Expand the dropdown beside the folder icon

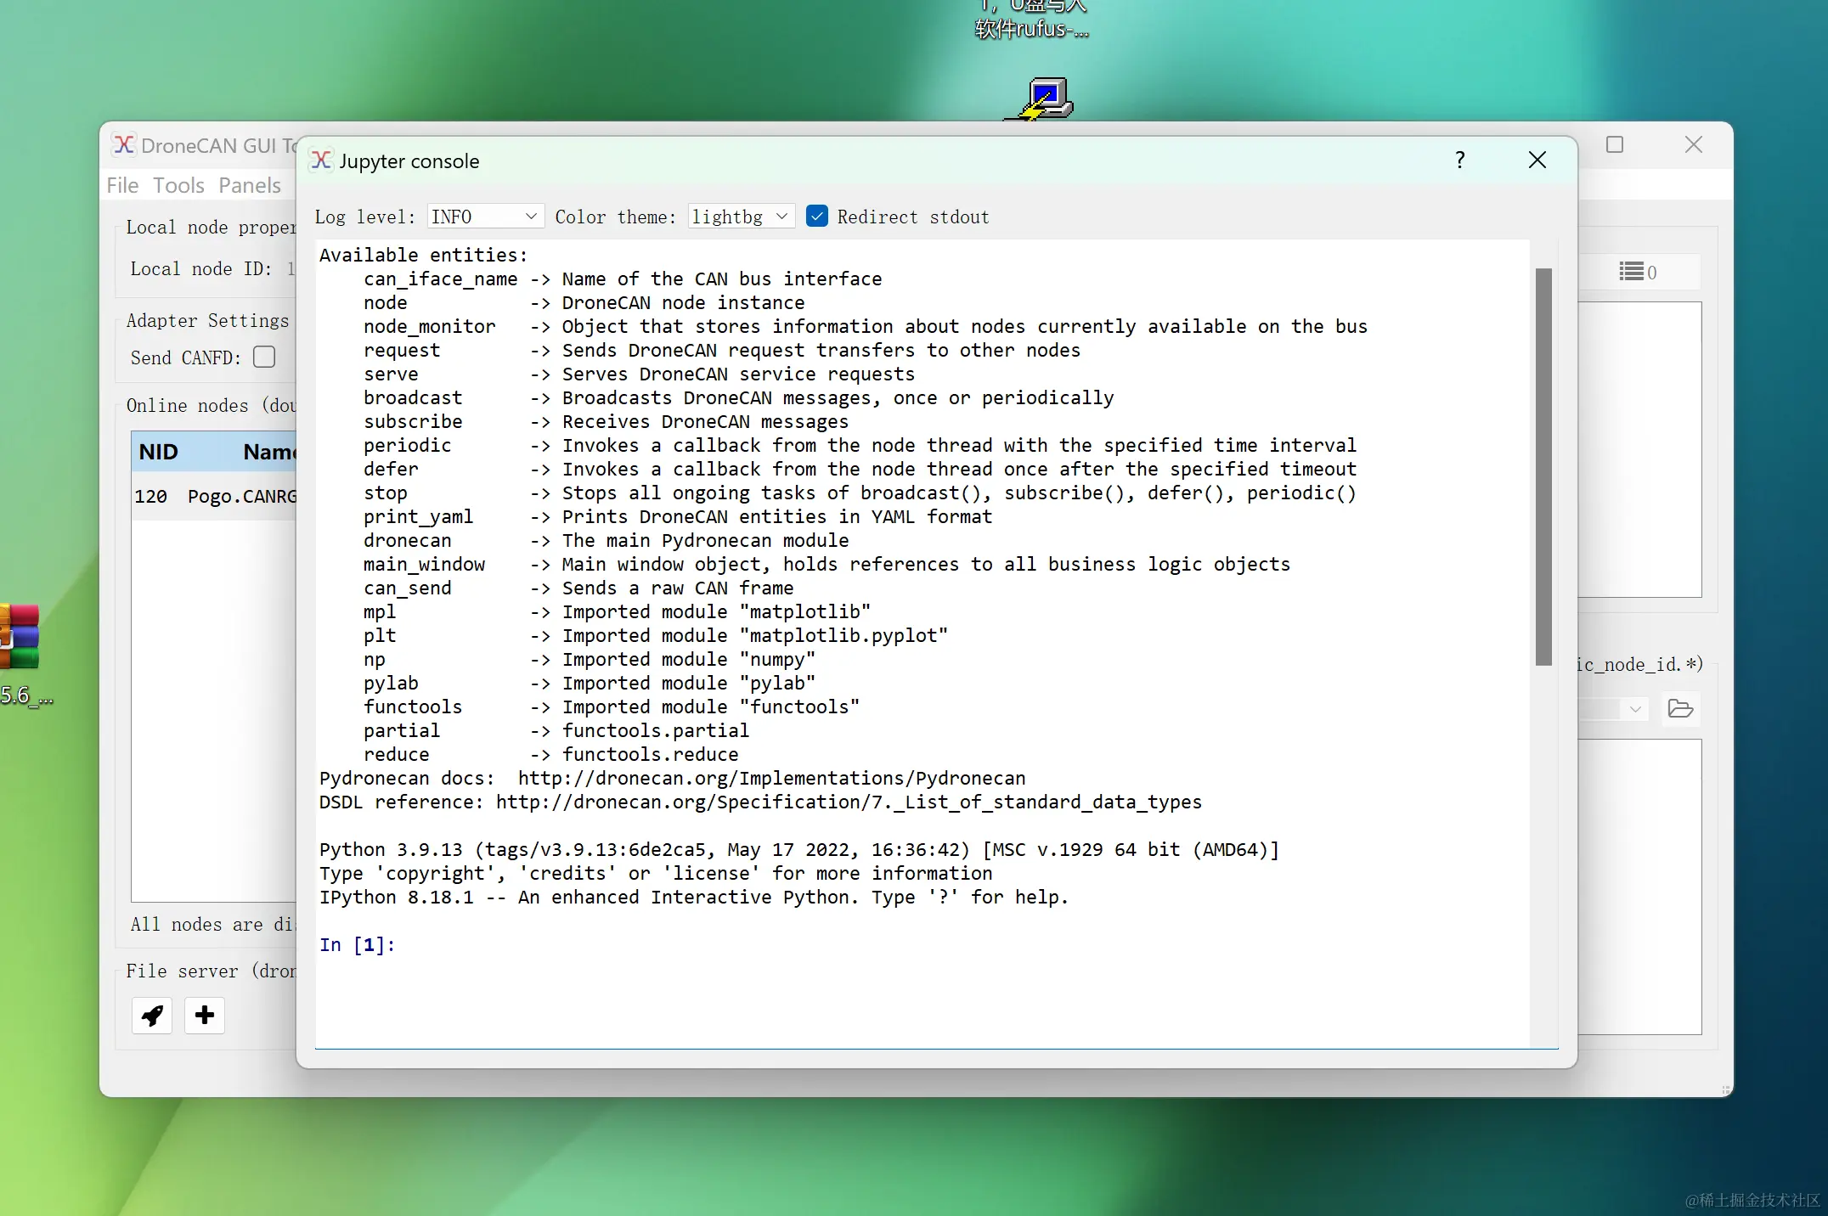click(x=1634, y=709)
